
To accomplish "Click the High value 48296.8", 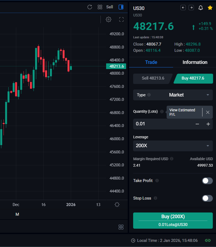I will point(193,44).
